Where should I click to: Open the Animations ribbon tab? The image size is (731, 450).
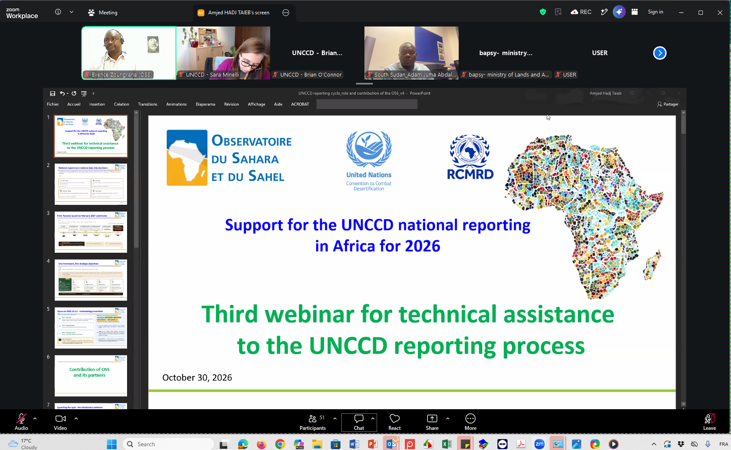point(176,104)
